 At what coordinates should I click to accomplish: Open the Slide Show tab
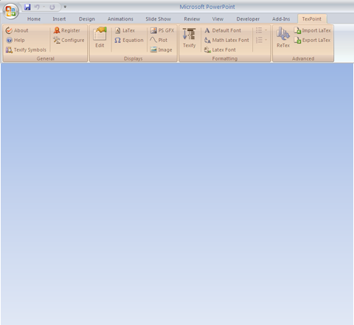158,19
